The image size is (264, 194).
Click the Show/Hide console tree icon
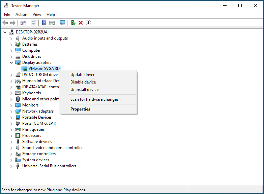(23, 23)
